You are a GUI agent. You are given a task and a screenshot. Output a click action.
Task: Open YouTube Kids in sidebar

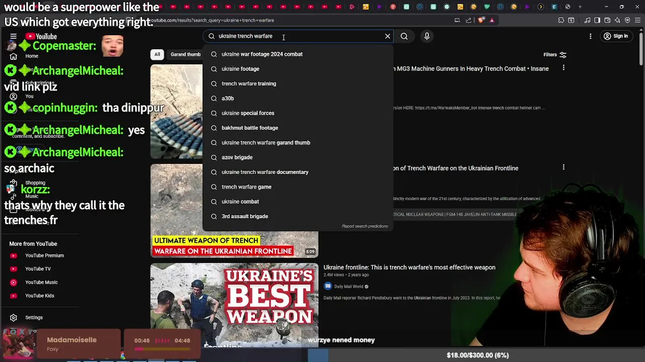coord(39,296)
